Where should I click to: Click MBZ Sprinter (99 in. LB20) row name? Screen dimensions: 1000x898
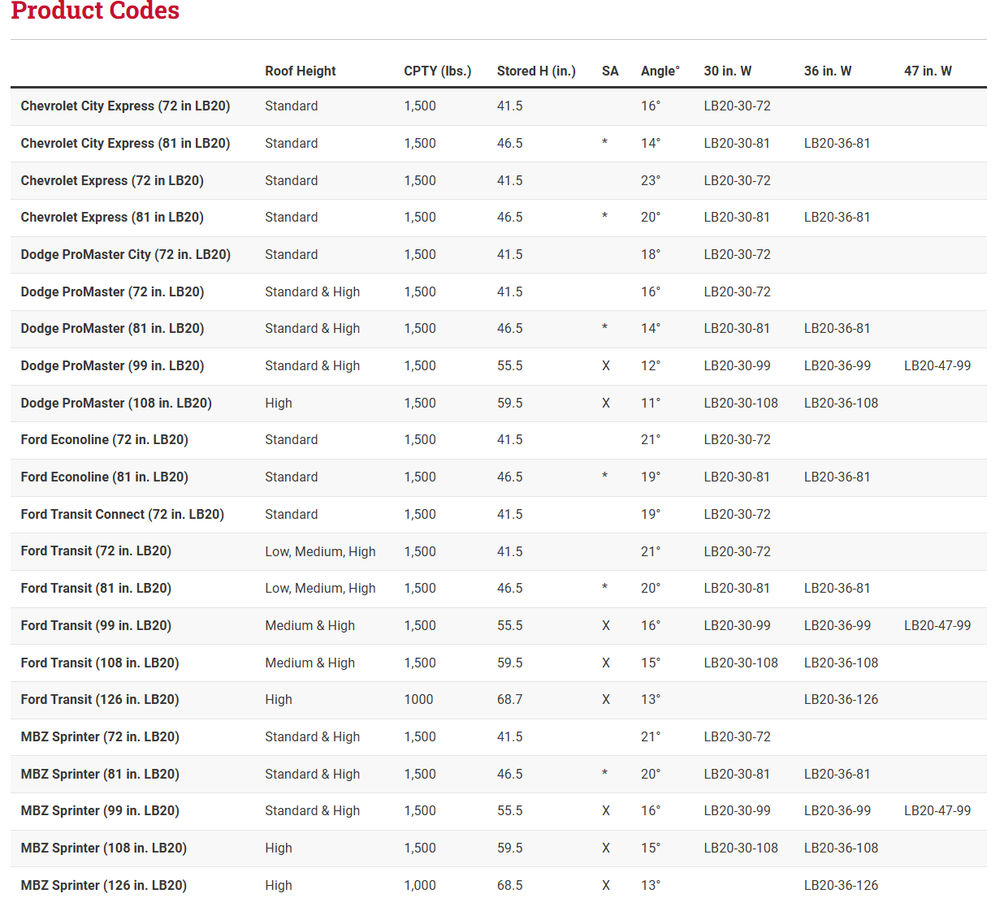100,811
